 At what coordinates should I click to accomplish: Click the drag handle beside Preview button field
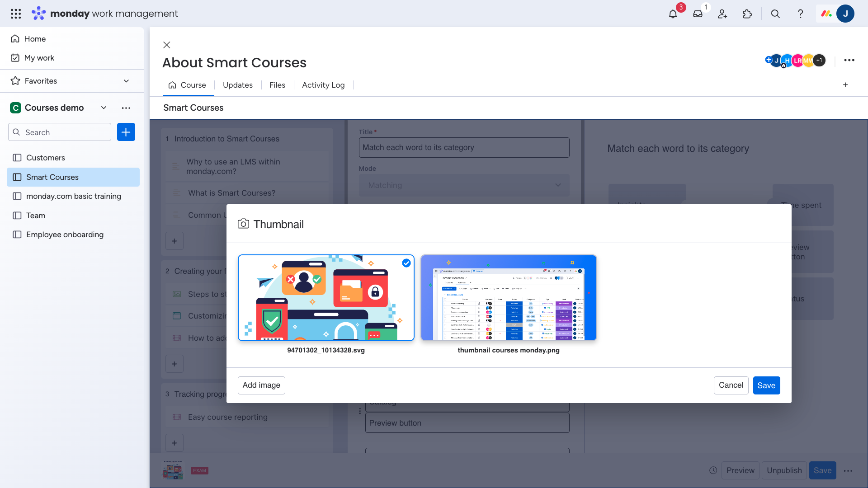tap(360, 411)
